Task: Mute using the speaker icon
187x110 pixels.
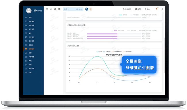Action: coord(51,9)
